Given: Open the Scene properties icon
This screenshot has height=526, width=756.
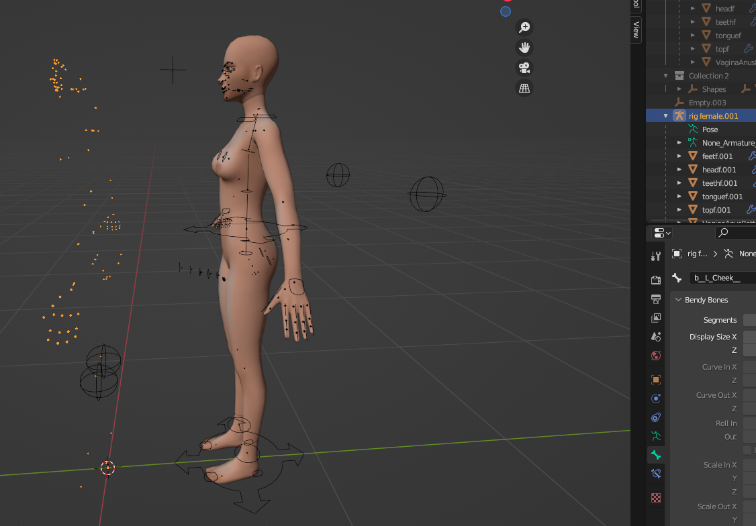Looking at the screenshot, I should (x=656, y=337).
